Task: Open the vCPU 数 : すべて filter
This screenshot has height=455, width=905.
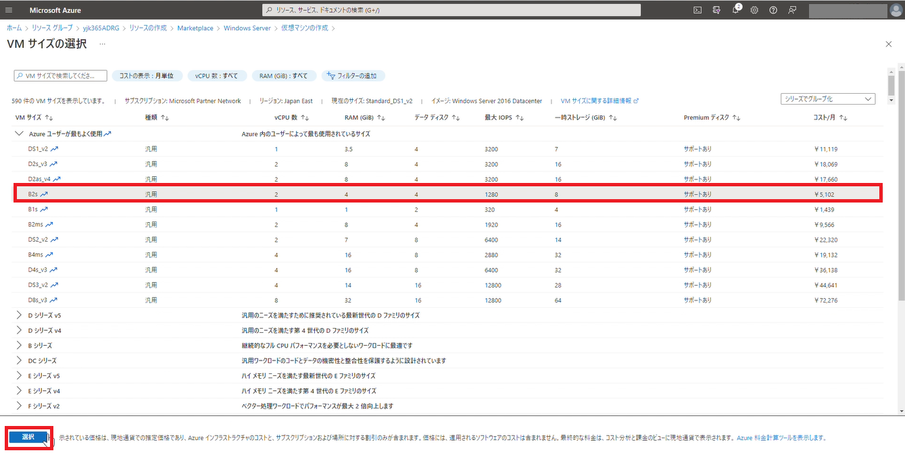Action: click(216, 76)
